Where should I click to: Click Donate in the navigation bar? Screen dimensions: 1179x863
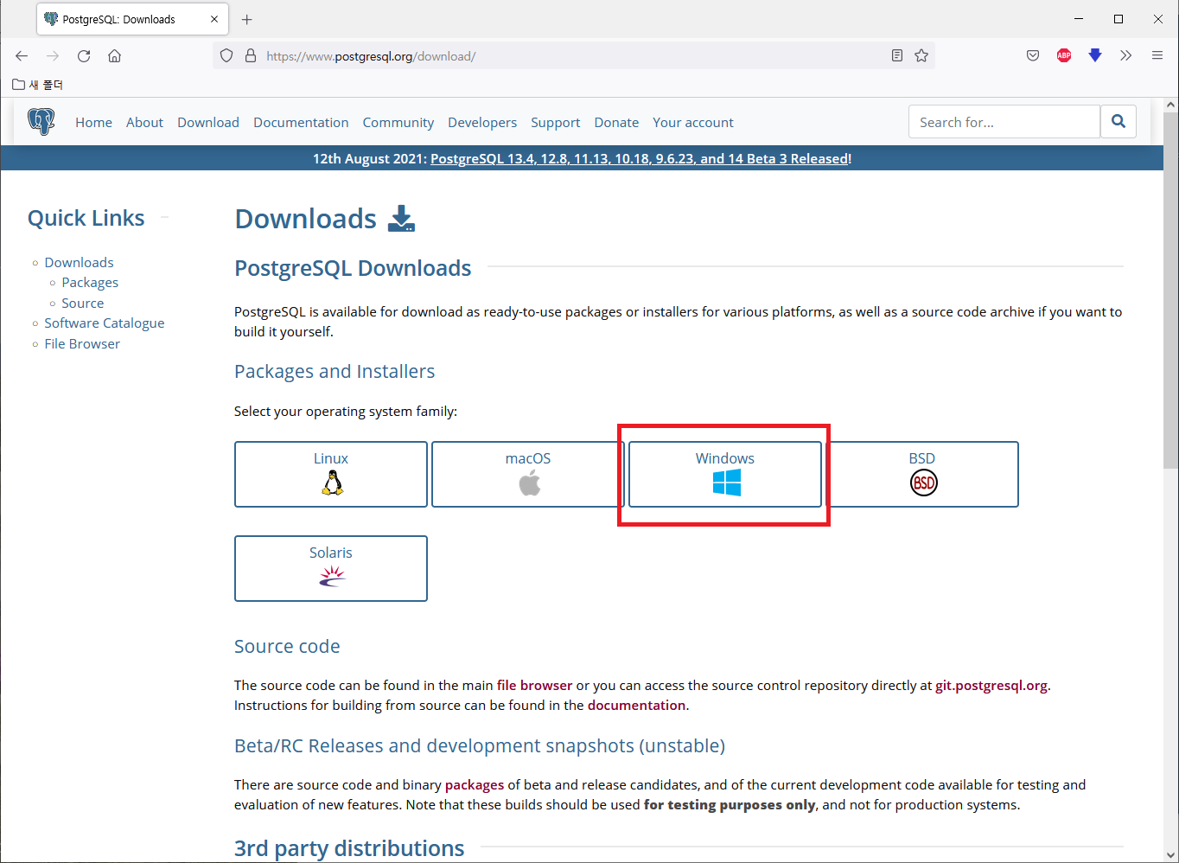click(x=616, y=122)
